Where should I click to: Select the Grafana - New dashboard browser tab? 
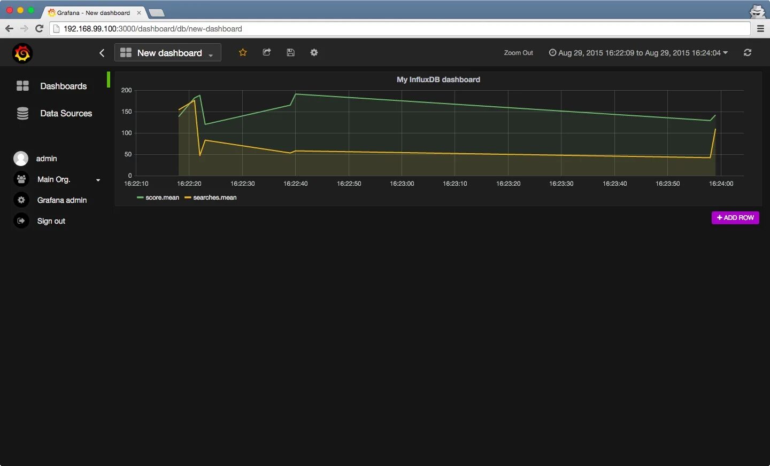point(94,12)
